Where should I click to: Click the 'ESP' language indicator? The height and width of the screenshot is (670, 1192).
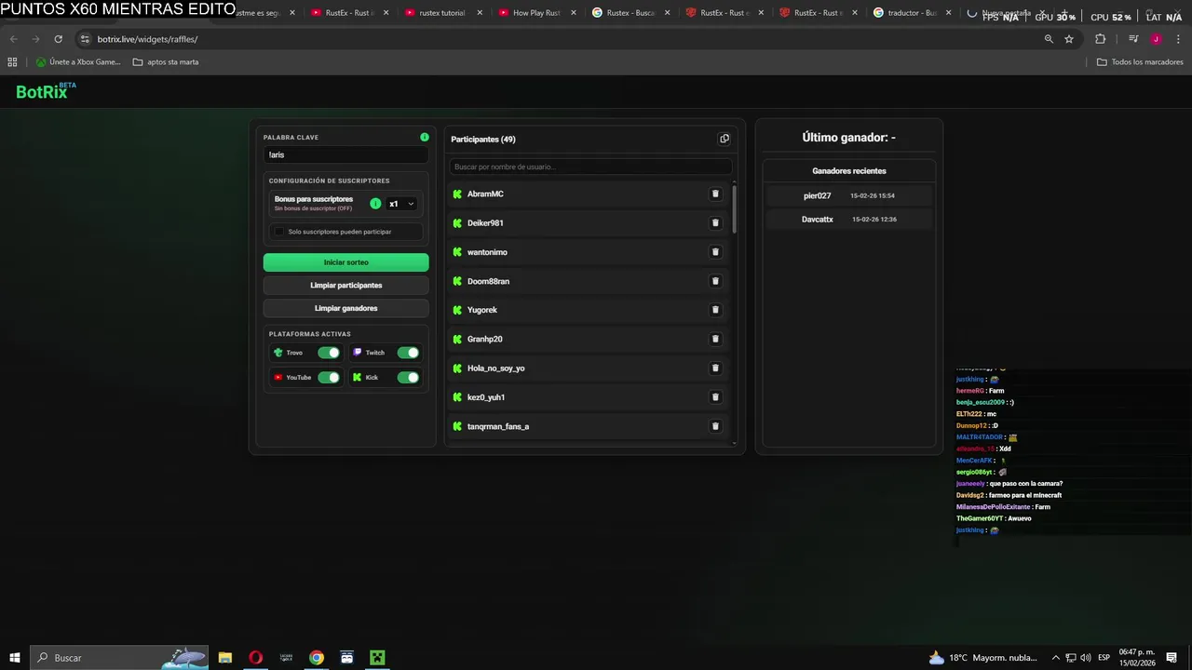1104,658
